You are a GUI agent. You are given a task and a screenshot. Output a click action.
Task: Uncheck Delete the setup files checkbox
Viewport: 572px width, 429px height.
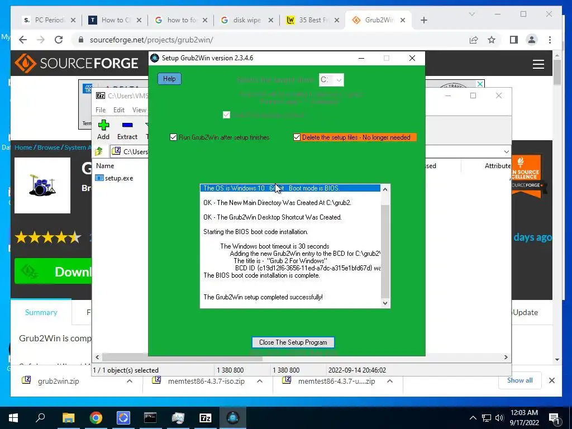[297, 137]
